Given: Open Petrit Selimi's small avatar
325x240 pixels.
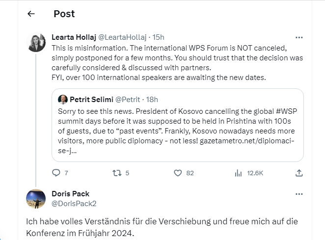Looking at the screenshot, I should pos(63,100).
